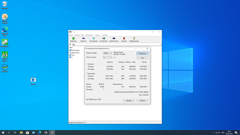Click the Помощь button
Viewport: 240px width, 135px height.
coord(129,100)
